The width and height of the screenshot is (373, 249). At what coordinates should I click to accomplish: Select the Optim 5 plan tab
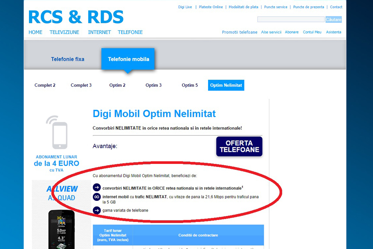189,85
